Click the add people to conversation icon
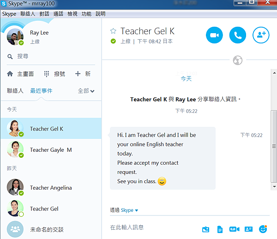Image resolution: width=277 pixels, height=239 pixels. 261,35
